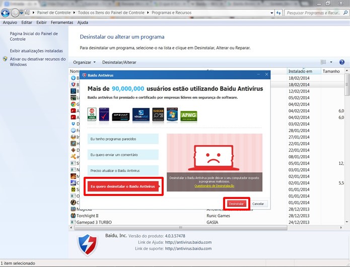The height and width of the screenshot is (267, 350).
Task: Open Ativar ou desativar recursos do Windows
Action: click(x=38, y=61)
